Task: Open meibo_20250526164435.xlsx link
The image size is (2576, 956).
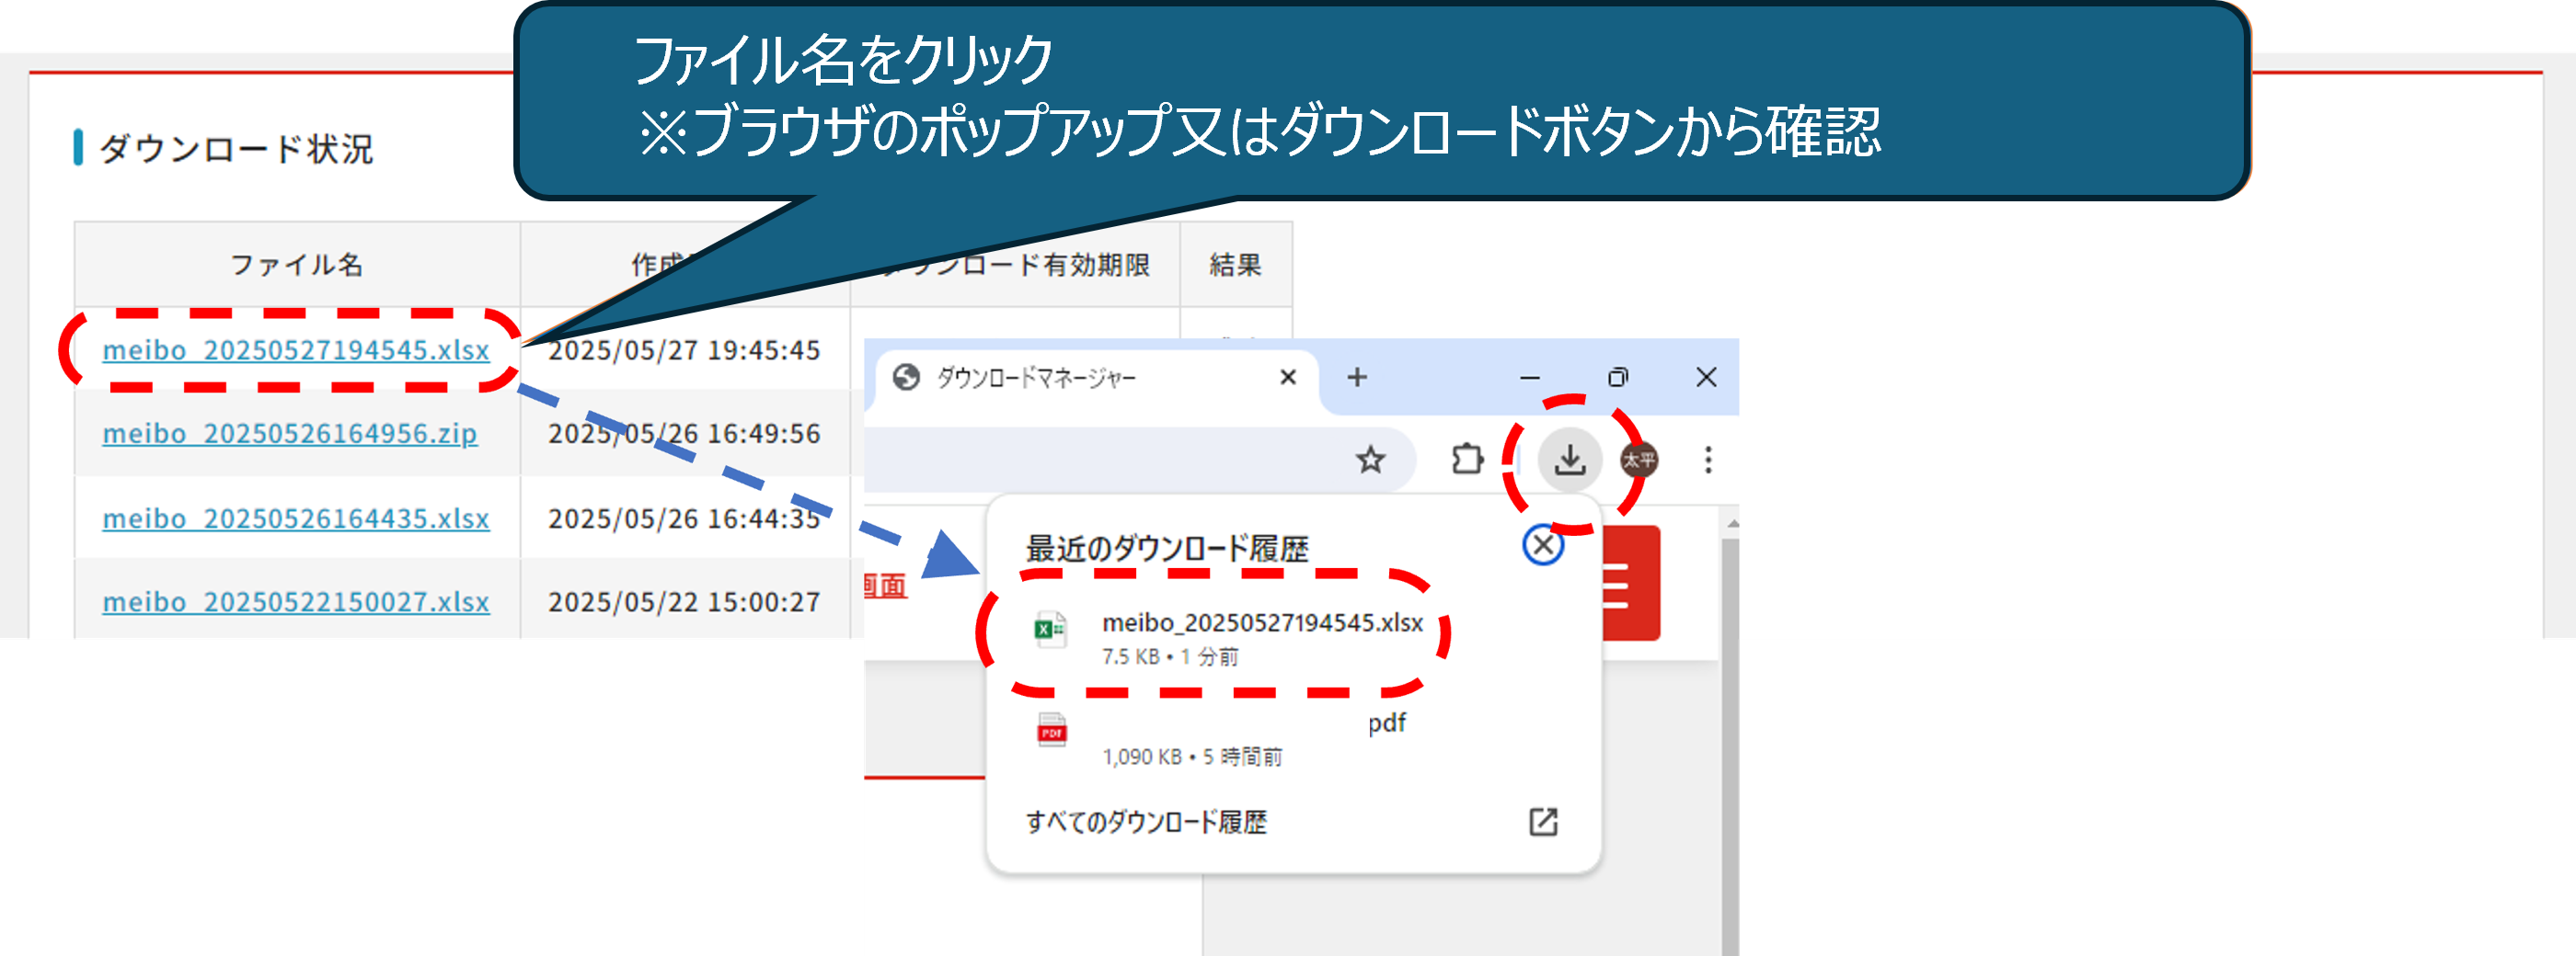Action: coord(296,519)
